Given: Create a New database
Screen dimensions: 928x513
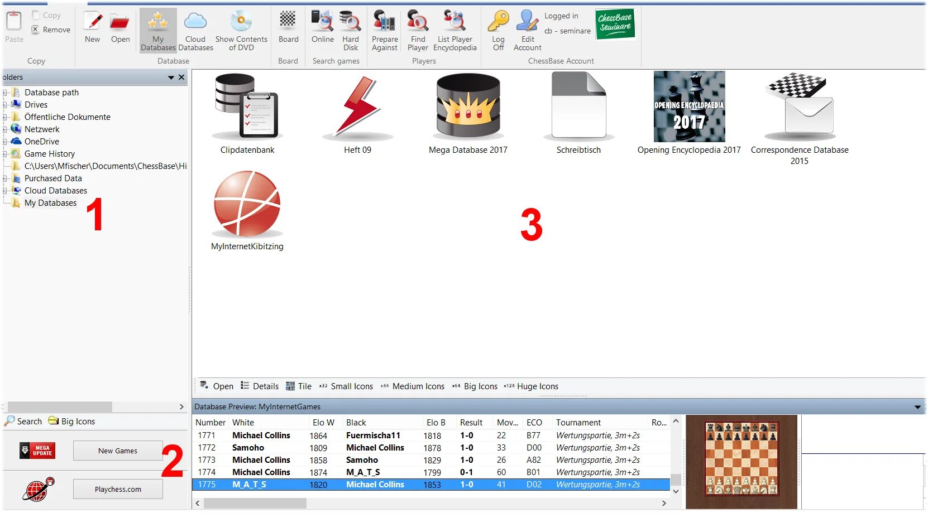Looking at the screenshot, I should 93,27.
